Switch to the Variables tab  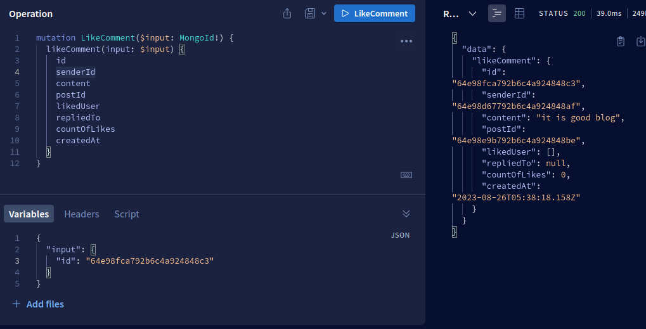point(29,214)
